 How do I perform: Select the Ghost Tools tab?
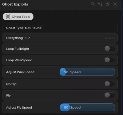(18, 17)
